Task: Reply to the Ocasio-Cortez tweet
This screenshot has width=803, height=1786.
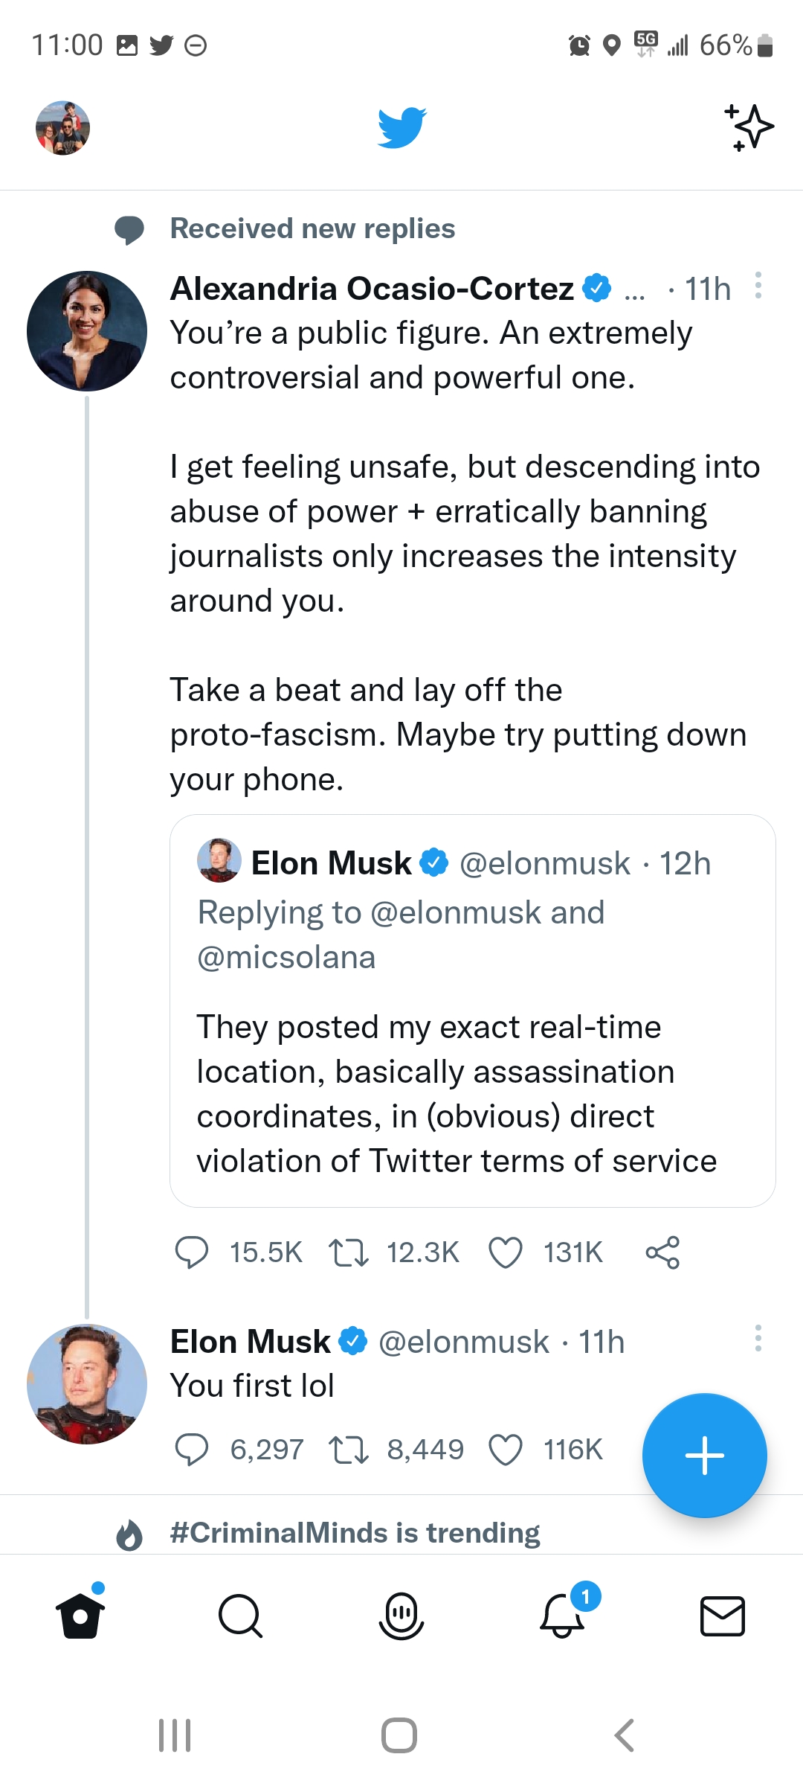Action: click(x=192, y=1252)
